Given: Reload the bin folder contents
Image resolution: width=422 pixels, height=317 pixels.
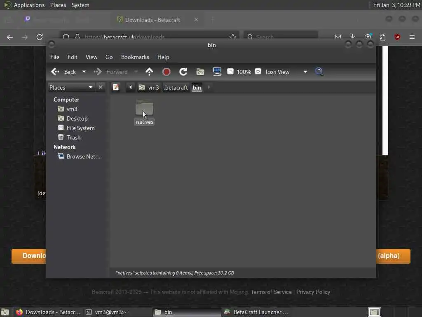Looking at the screenshot, I should coord(183,72).
